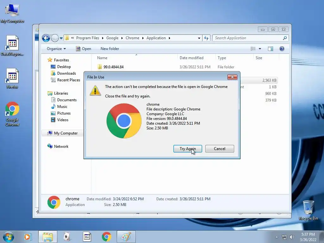Open Pictures library
Screen dimensions: 324x243
pyautogui.click(x=64, y=113)
